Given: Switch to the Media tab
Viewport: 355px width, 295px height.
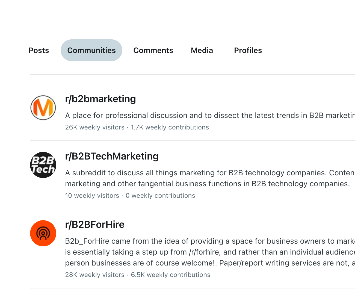Looking at the screenshot, I should pyautogui.click(x=202, y=50).
